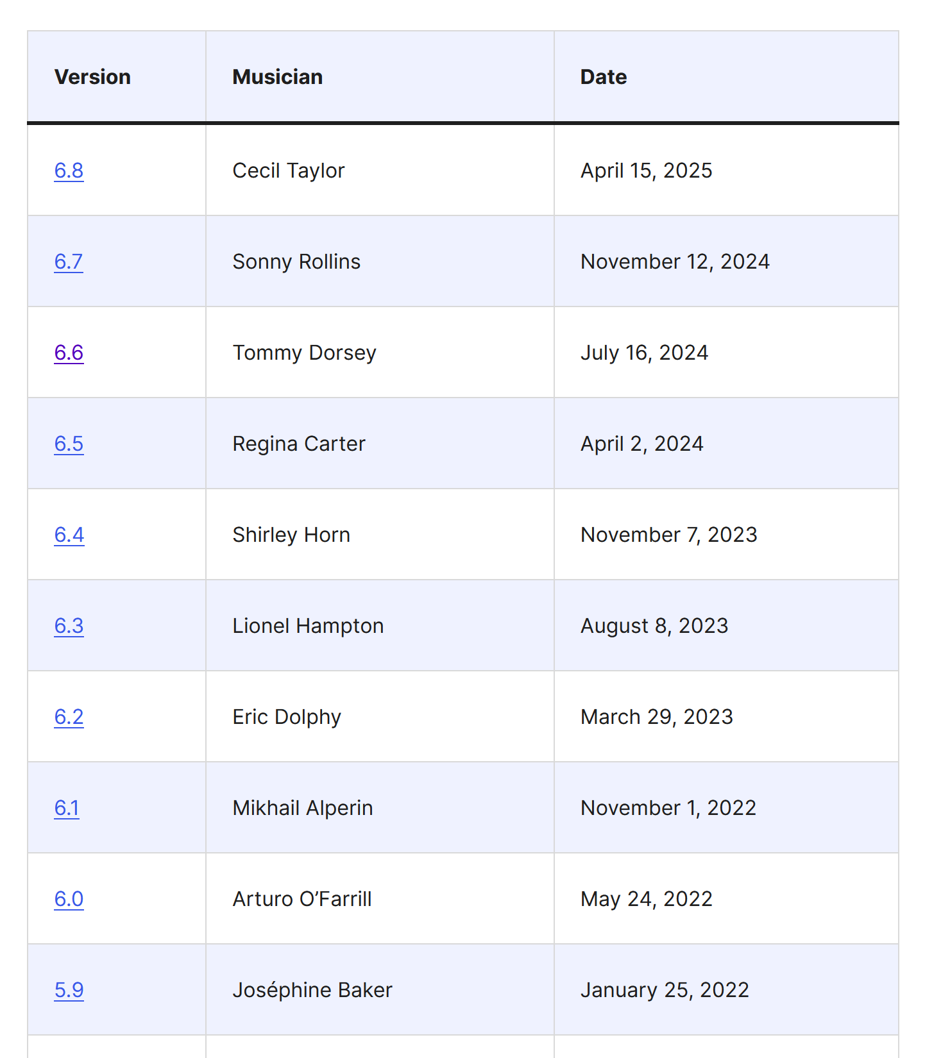This screenshot has height=1058, width=925.
Task: Open the version 6.2 link
Action: 69,717
